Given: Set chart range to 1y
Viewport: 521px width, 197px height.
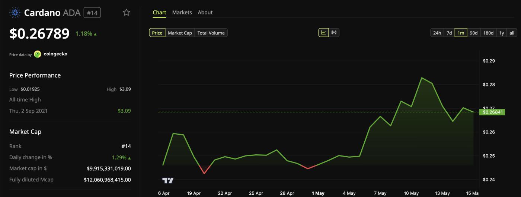Looking at the screenshot, I should coord(502,33).
